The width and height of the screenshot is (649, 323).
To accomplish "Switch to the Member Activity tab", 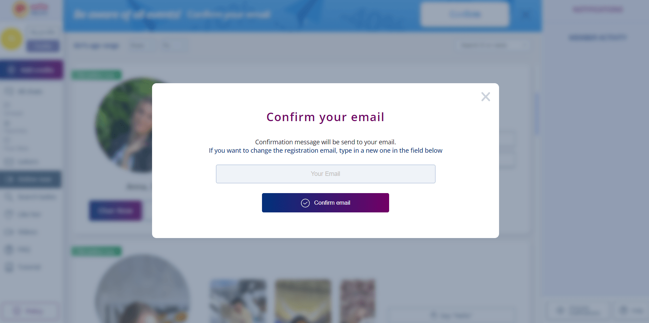I will pyautogui.click(x=598, y=37).
